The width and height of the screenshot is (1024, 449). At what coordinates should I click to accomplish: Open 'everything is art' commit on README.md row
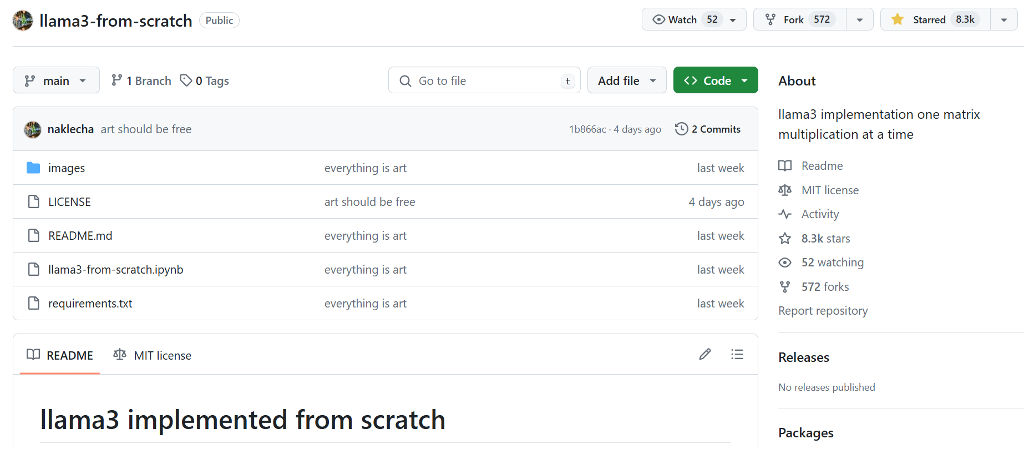pyautogui.click(x=366, y=236)
